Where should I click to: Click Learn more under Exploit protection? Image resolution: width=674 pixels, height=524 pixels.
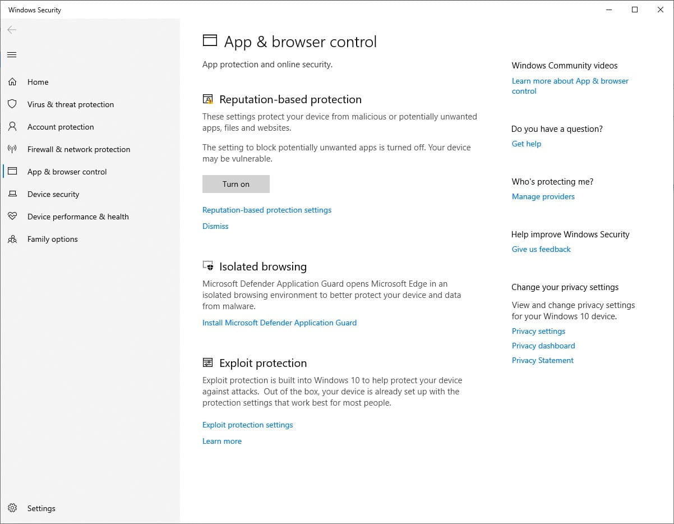pyautogui.click(x=222, y=441)
